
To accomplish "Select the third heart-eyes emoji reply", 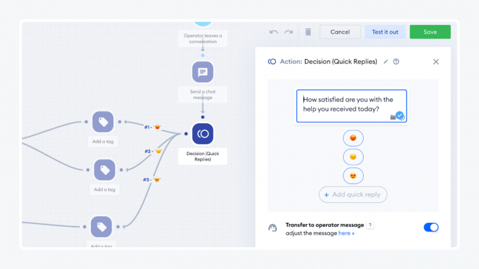I will (353, 176).
